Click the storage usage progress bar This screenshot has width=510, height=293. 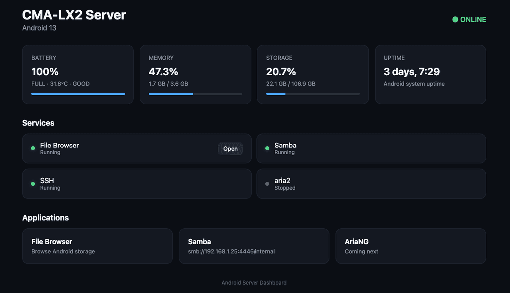click(313, 94)
